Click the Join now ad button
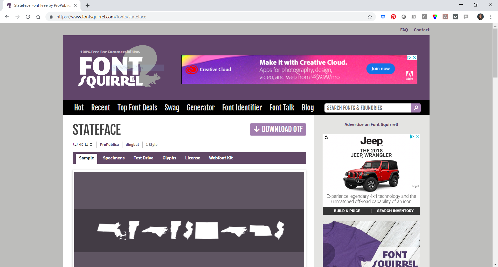 click(381, 69)
